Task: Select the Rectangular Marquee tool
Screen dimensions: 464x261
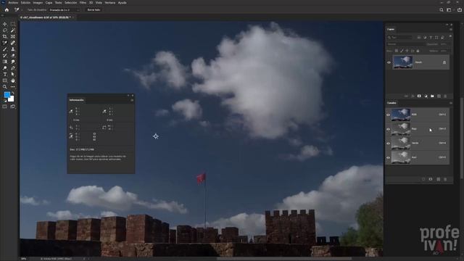Action: [x=13, y=24]
